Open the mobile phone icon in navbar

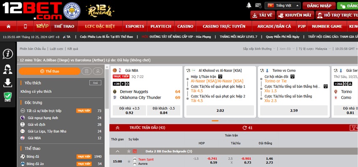pos(25,26)
